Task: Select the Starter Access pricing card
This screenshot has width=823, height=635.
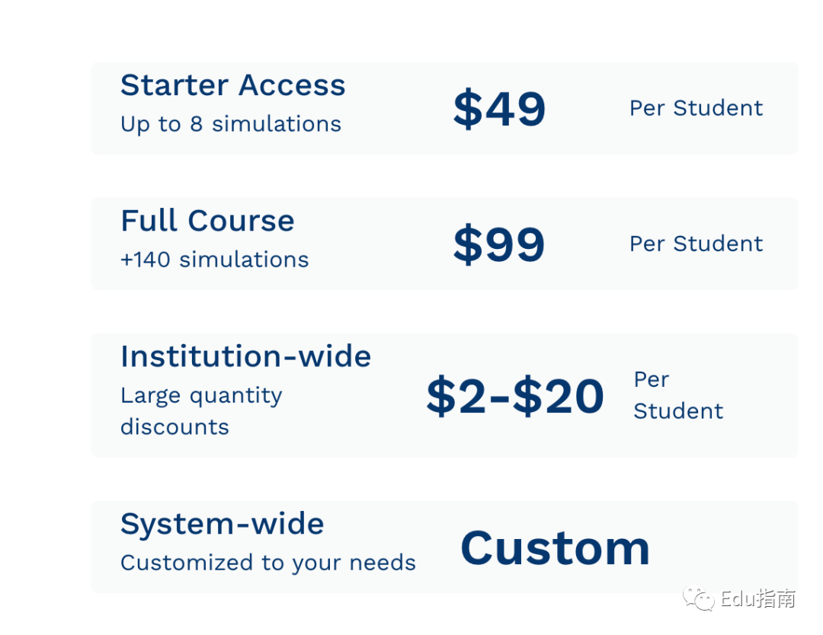Action: tap(444, 108)
